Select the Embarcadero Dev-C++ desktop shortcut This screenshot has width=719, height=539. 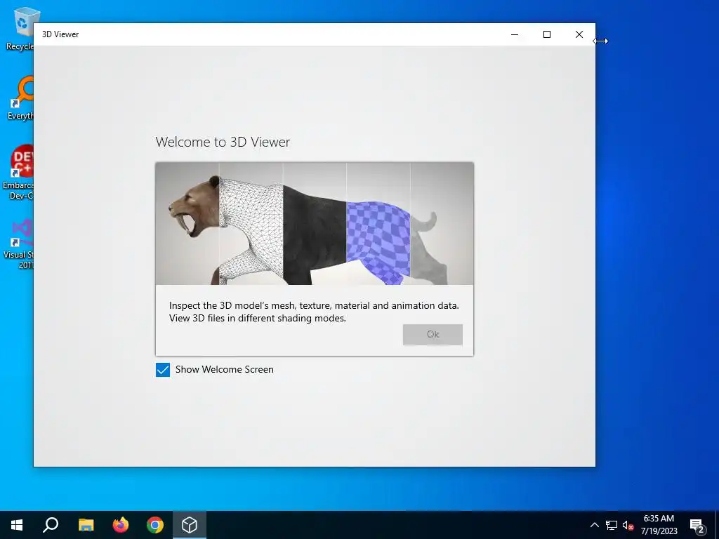[17, 173]
